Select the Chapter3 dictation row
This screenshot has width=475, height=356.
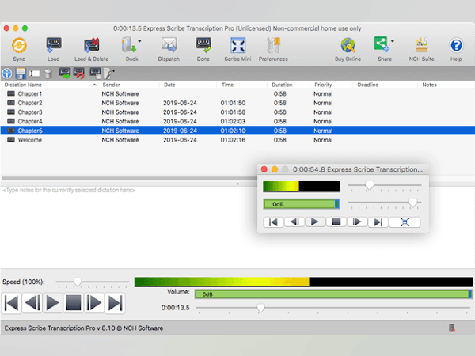click(x=237, y=112)
